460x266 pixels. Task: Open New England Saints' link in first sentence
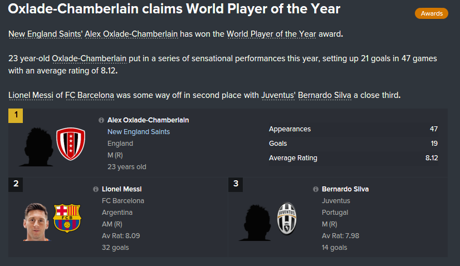click(46, 34)
